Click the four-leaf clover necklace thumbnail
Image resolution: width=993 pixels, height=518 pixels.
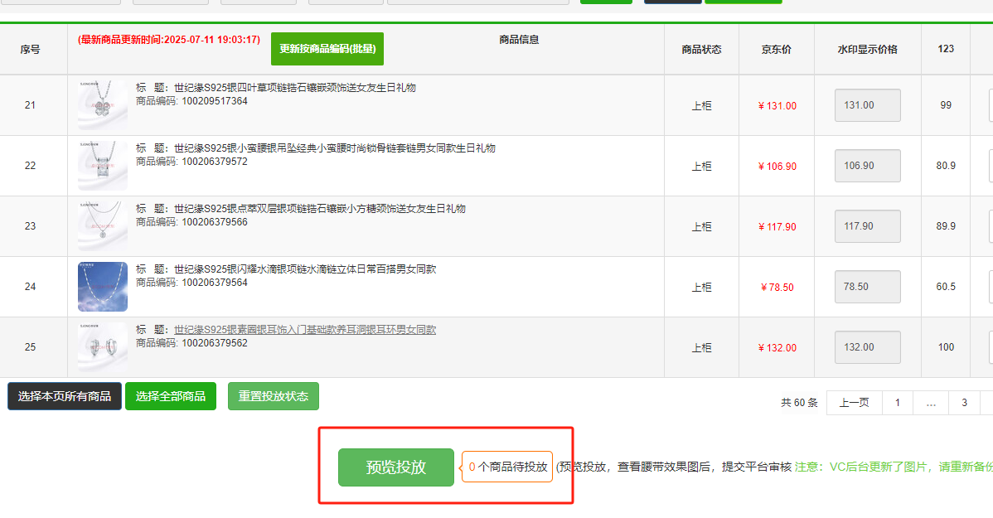point(103,104)
